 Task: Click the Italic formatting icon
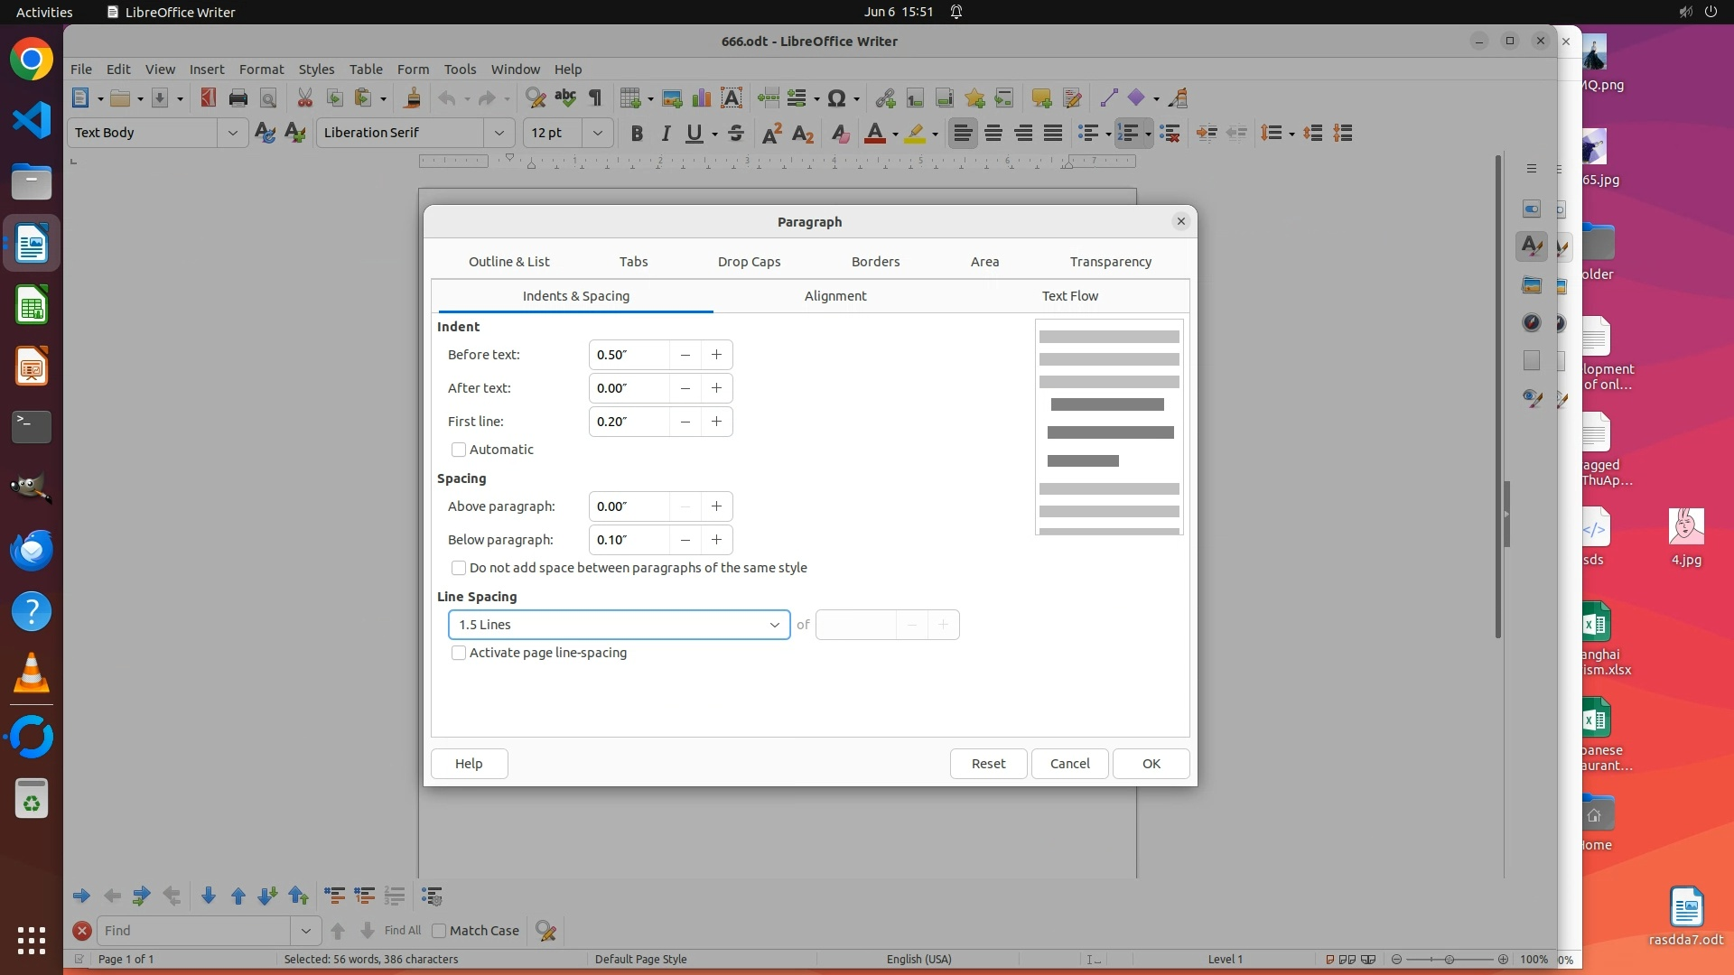(x=666, y=134)
